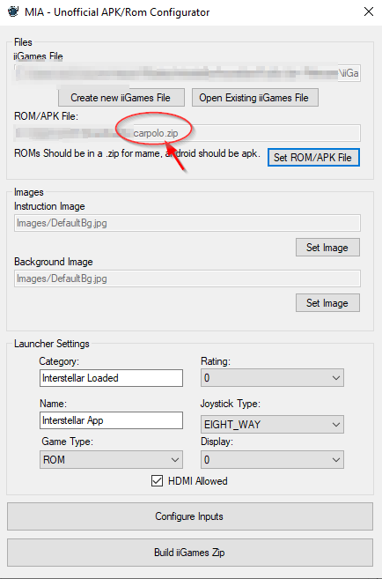
Task: Click the MIA app icon in title bar
Action: [x=13, y=11]
